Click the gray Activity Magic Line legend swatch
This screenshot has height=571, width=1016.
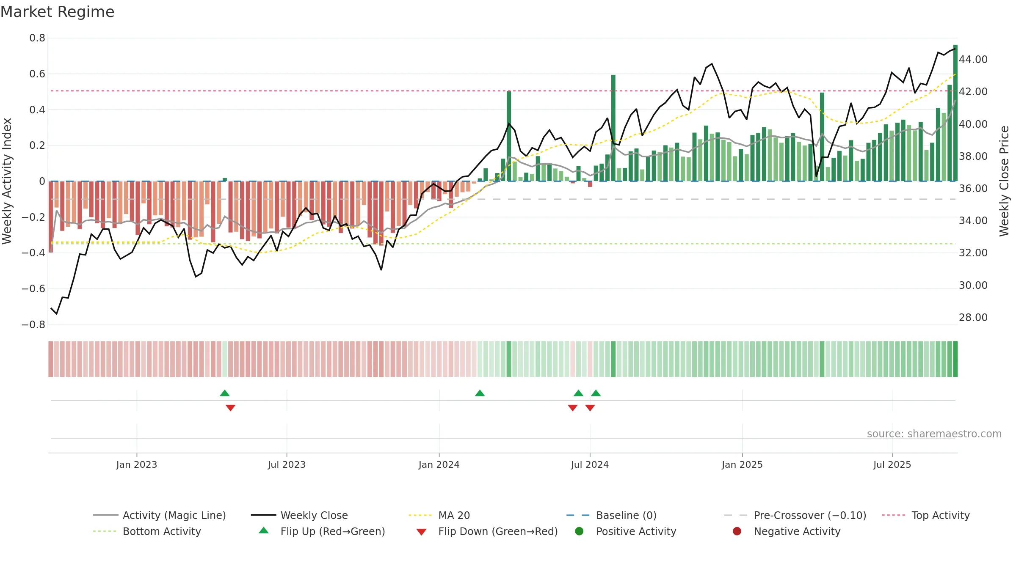(x=105, y=515)
